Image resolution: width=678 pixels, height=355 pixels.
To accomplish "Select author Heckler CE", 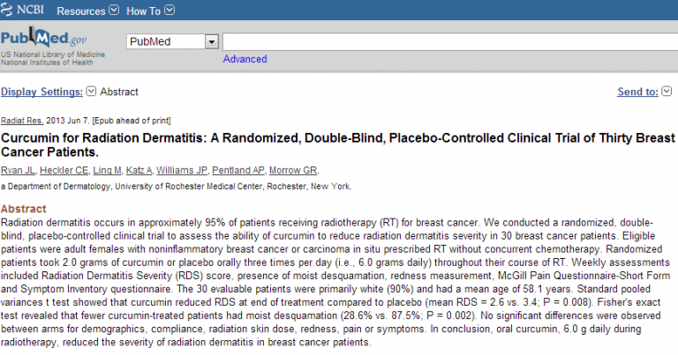I will [x=64, y=170].
